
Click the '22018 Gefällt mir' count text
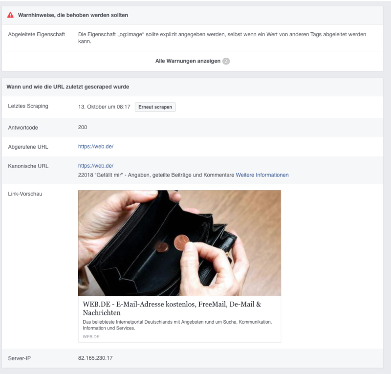click(156, 175)
